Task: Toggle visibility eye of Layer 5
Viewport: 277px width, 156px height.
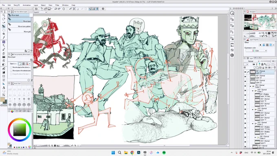Action: click(x=245, y=142)
